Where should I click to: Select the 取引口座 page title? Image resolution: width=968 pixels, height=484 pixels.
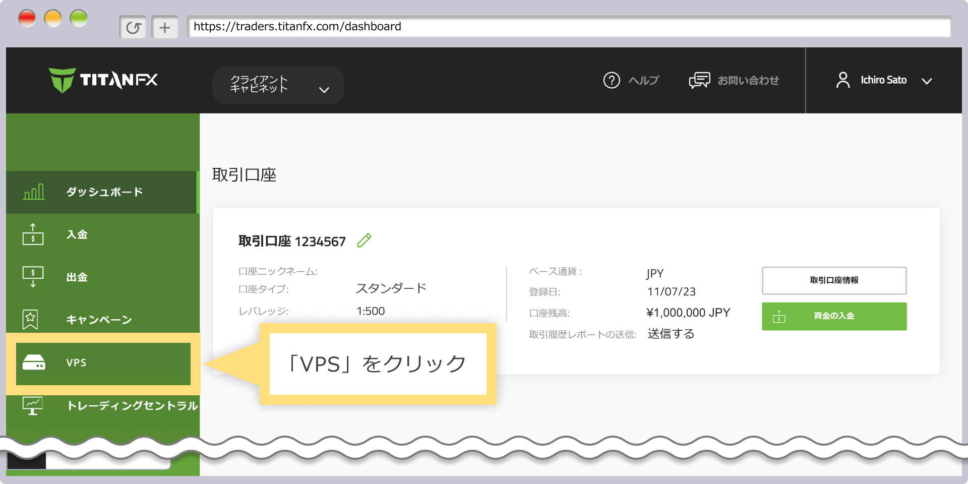click(245, 175)
